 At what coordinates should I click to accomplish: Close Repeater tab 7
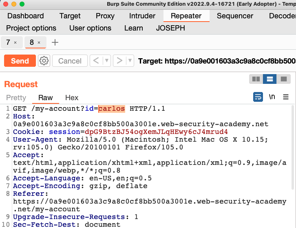(15, 43)
